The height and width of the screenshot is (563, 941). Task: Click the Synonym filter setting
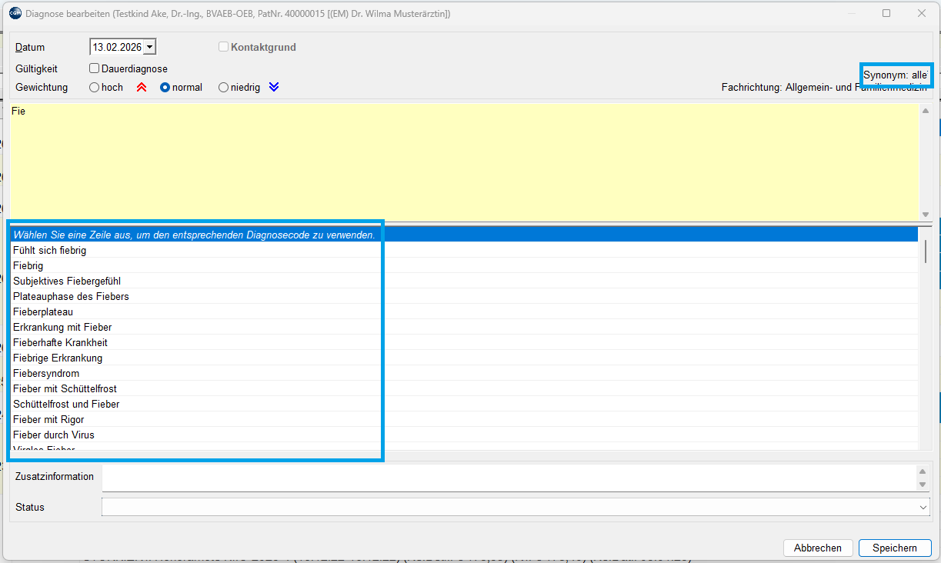(896, 75)
